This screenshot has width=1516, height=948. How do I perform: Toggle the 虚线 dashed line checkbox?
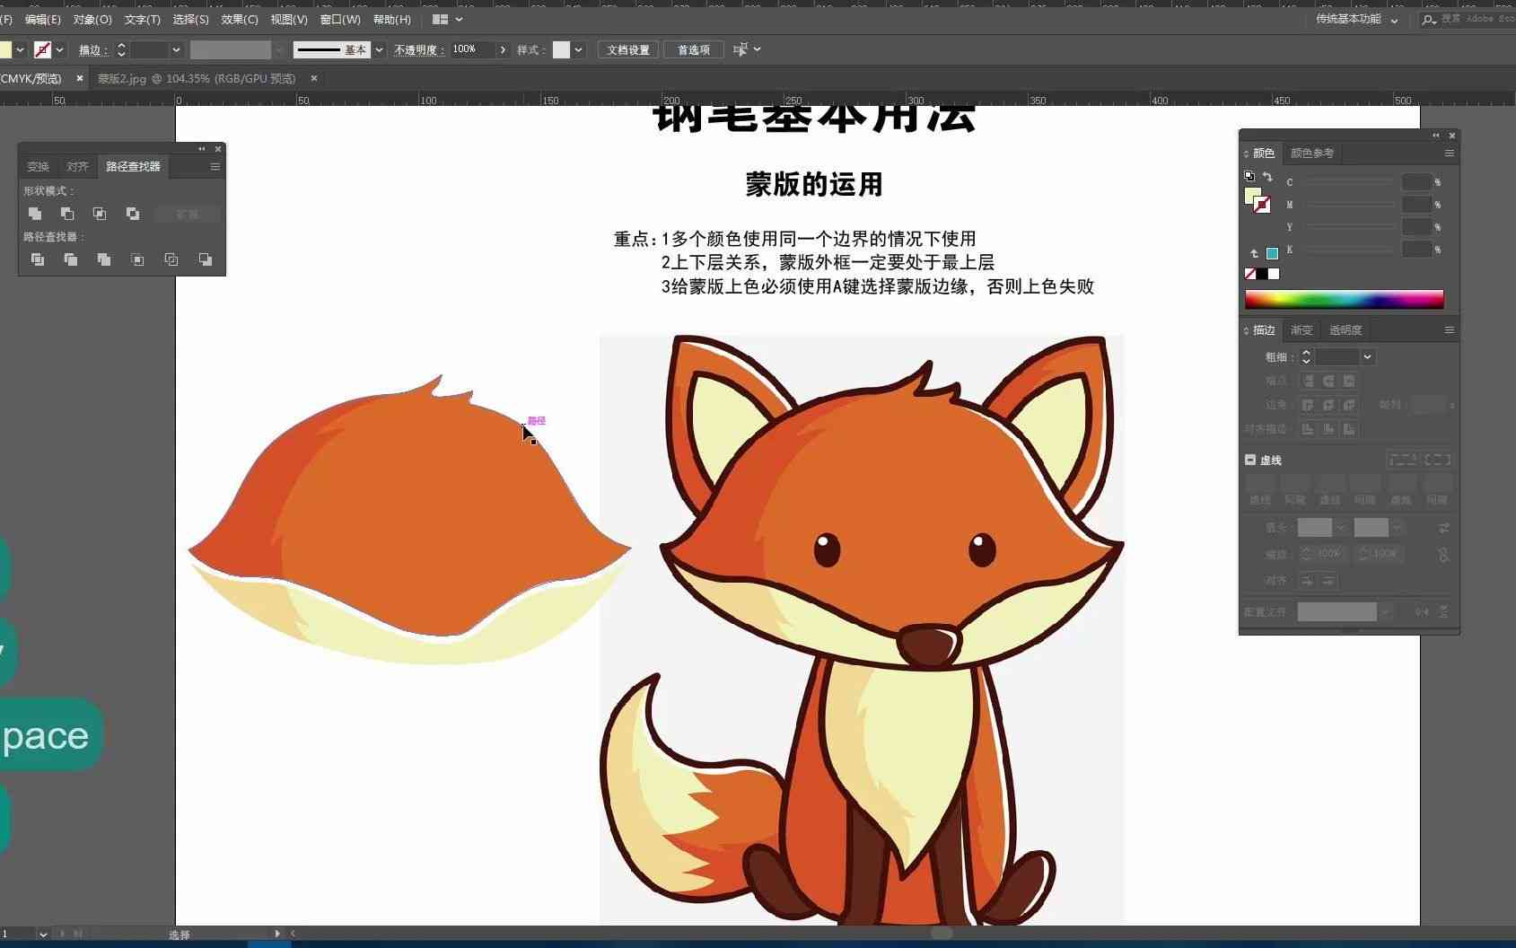point(1250,460)
